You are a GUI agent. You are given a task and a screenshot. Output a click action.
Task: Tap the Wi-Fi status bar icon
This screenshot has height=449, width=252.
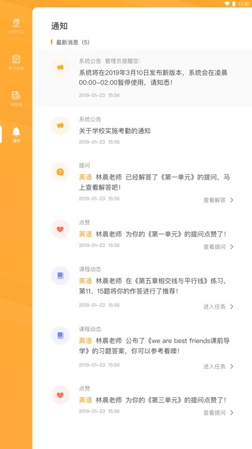[227, 4]
